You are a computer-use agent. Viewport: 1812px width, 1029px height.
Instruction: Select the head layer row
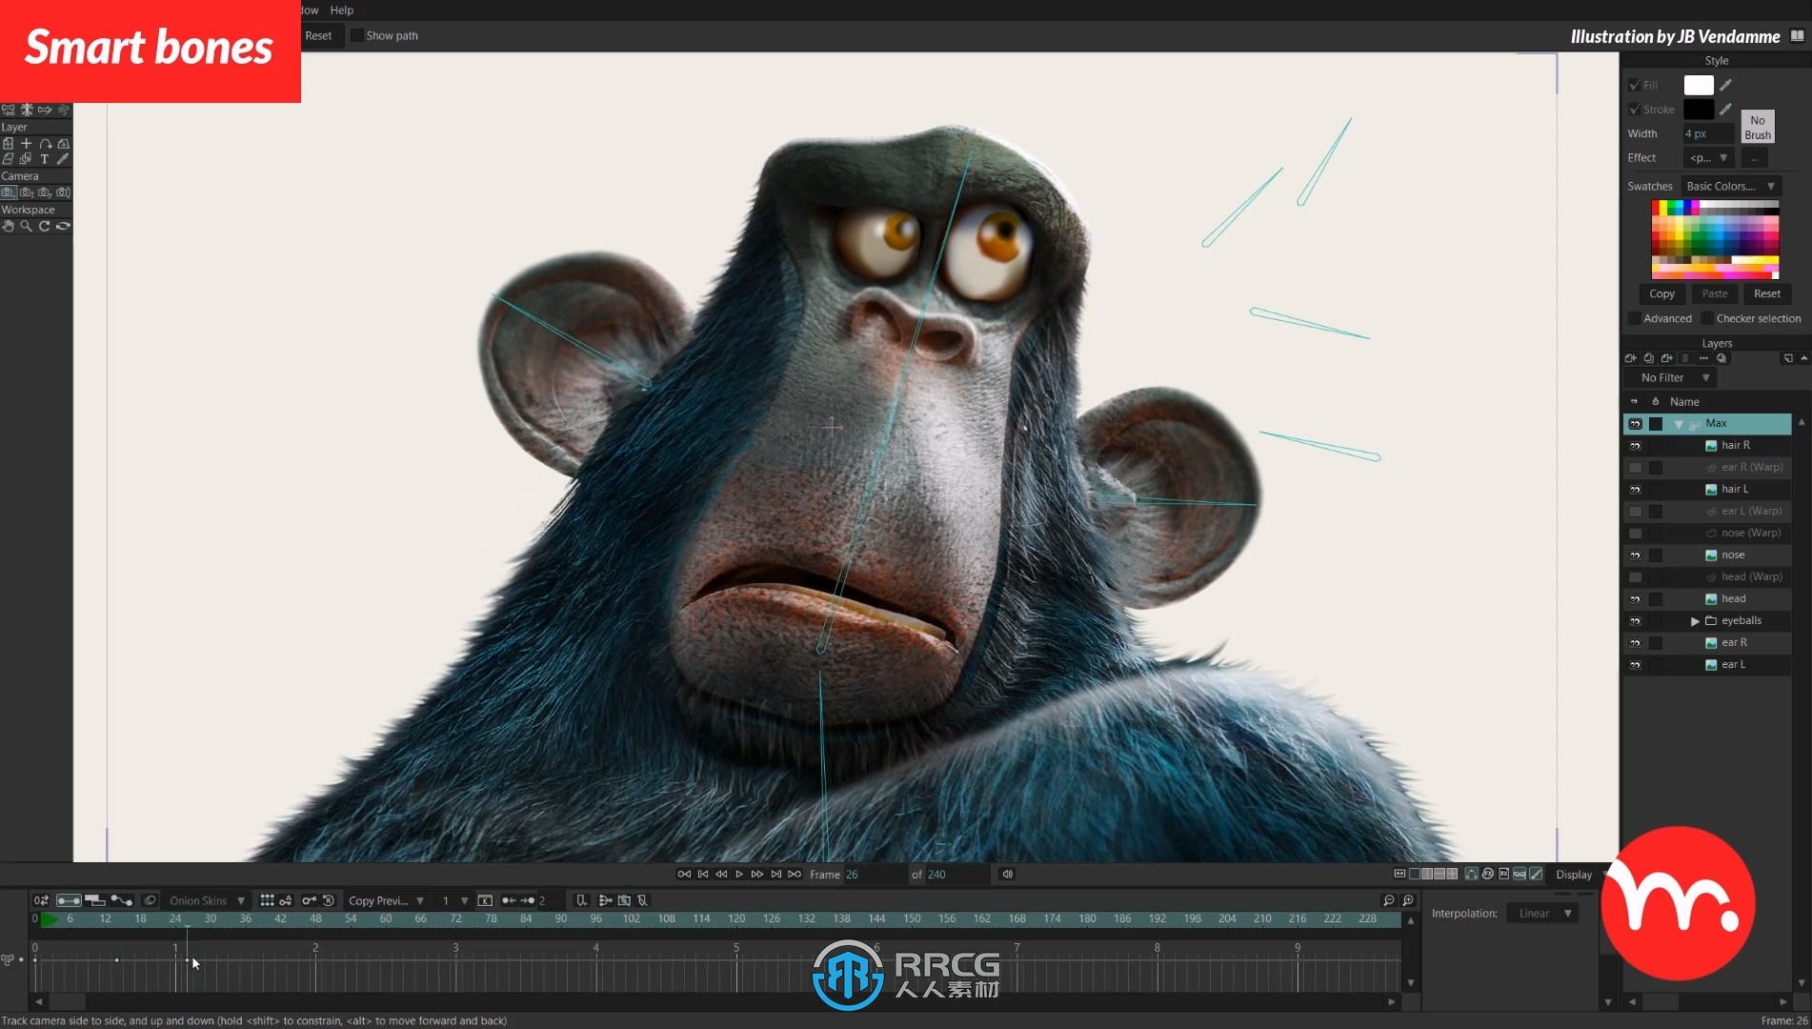click(1707, 599)
